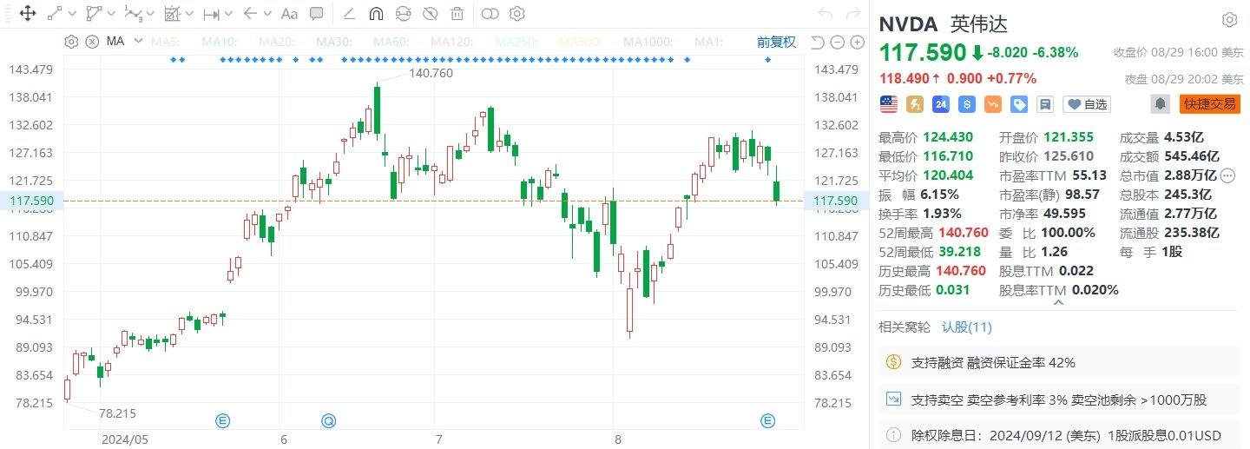Select the range measurement tool

(211, 14)
